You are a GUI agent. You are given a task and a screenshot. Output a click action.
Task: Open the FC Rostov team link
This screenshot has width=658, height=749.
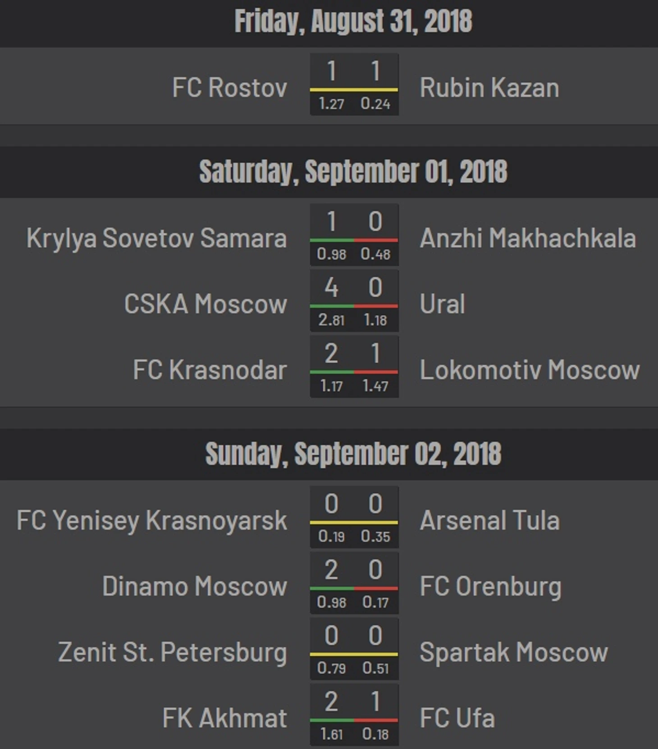pos(229,87)
